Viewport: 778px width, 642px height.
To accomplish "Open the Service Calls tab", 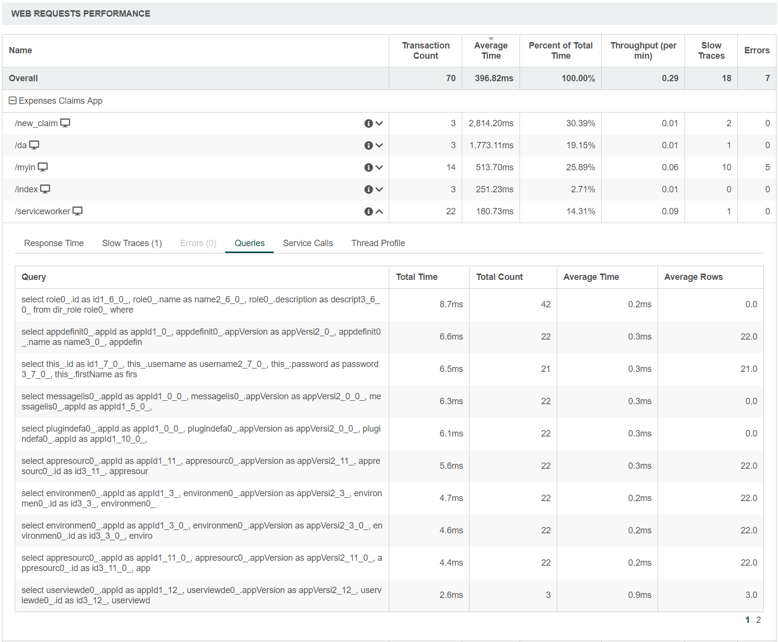I will (x=307, y=243).
